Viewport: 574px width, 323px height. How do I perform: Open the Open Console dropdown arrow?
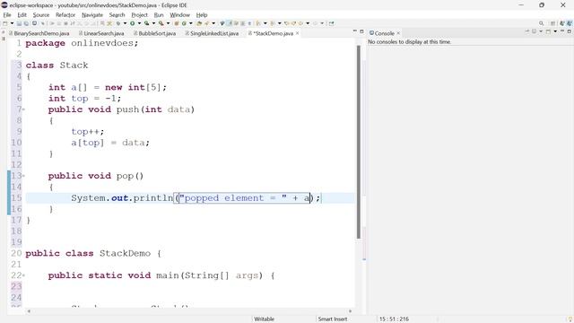click(x=555, y=31)
